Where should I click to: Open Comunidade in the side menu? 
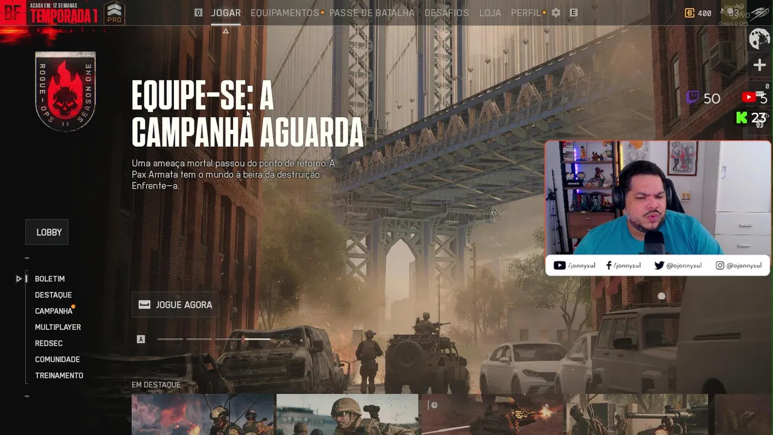pos(57,359)
